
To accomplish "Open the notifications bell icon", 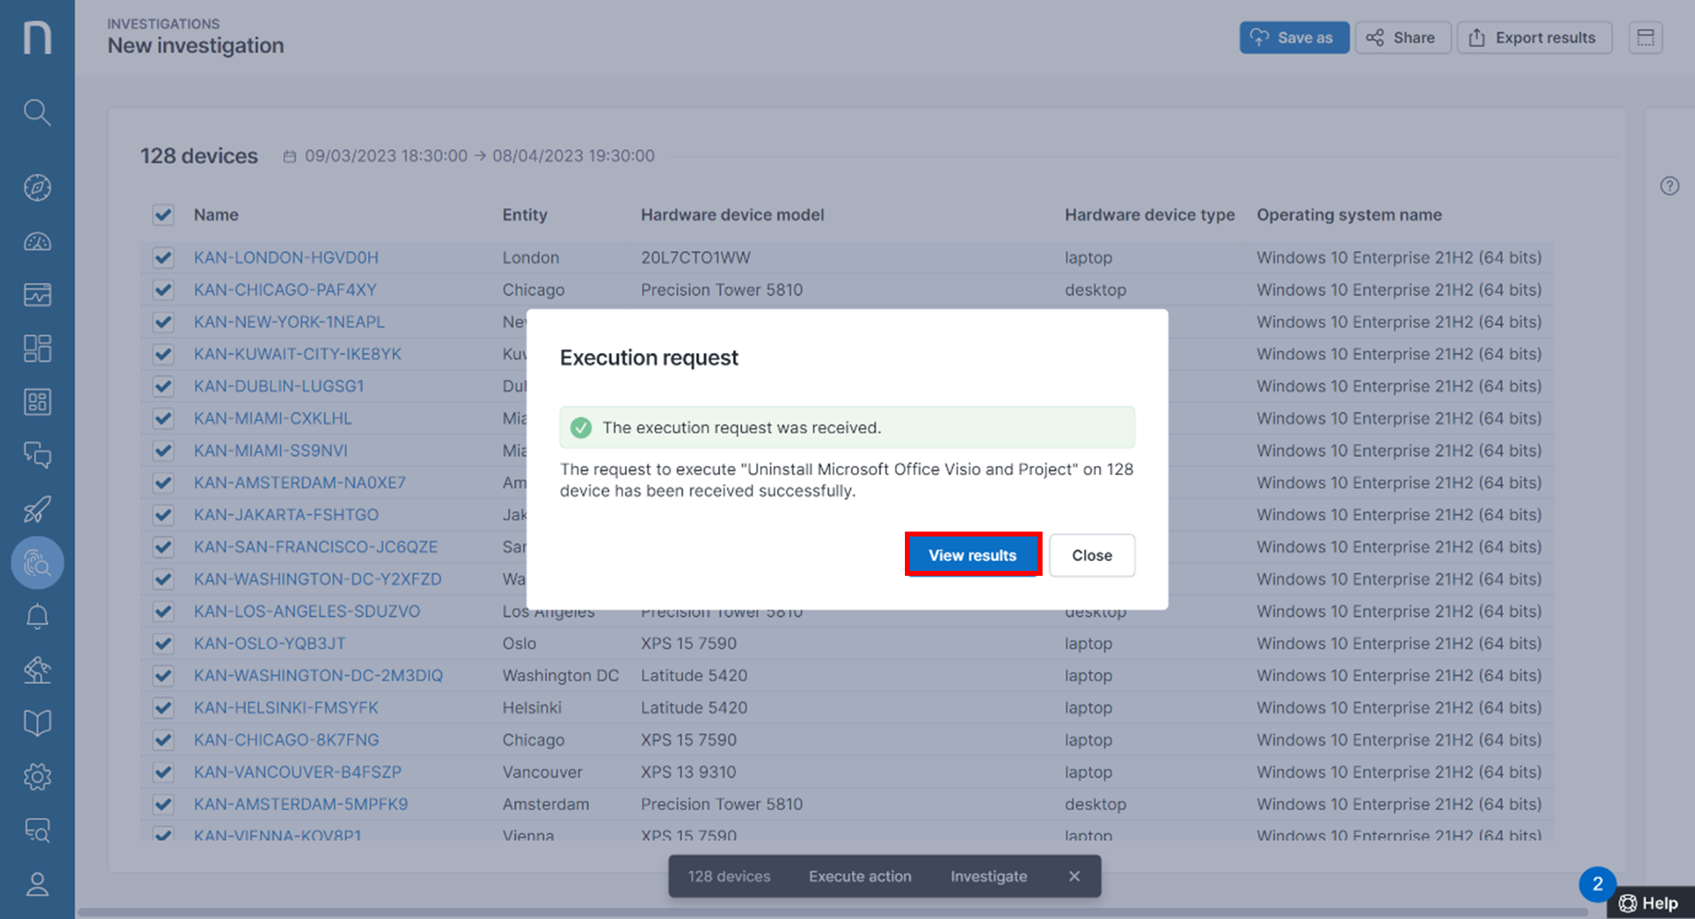I will [37, 616].
